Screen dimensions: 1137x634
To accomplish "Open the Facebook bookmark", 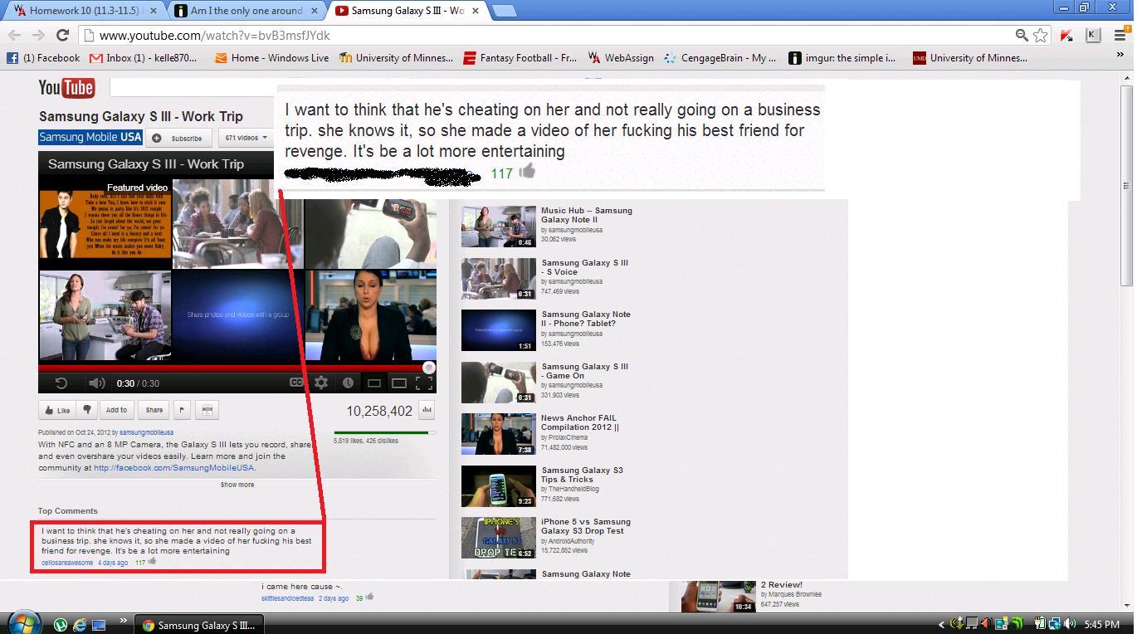I will (43, 58).
